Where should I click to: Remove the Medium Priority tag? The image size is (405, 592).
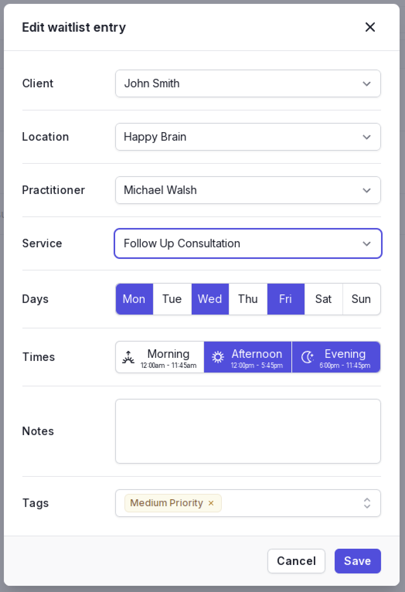pos(211,503)
